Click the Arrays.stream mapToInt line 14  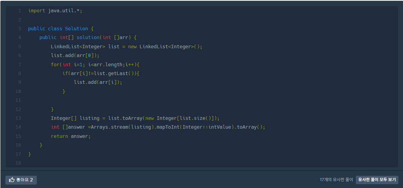tap(158, 127)
